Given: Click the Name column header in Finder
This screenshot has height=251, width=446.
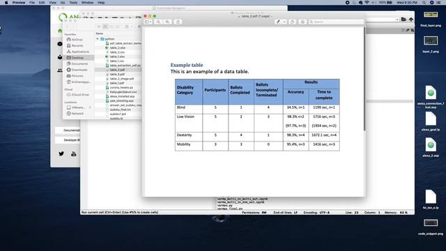Looking at the screenshot, I should click(100, 33).
